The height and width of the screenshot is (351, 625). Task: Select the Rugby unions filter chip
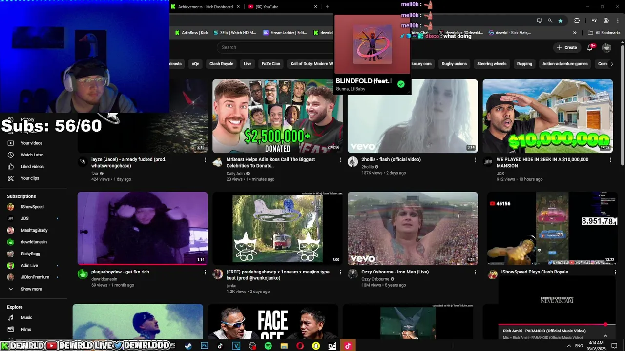point(454,64)
